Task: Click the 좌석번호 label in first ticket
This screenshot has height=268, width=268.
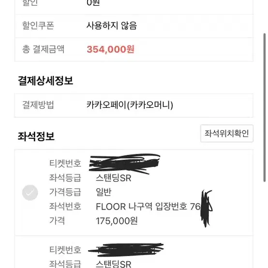Action: [x=65, y=206]
